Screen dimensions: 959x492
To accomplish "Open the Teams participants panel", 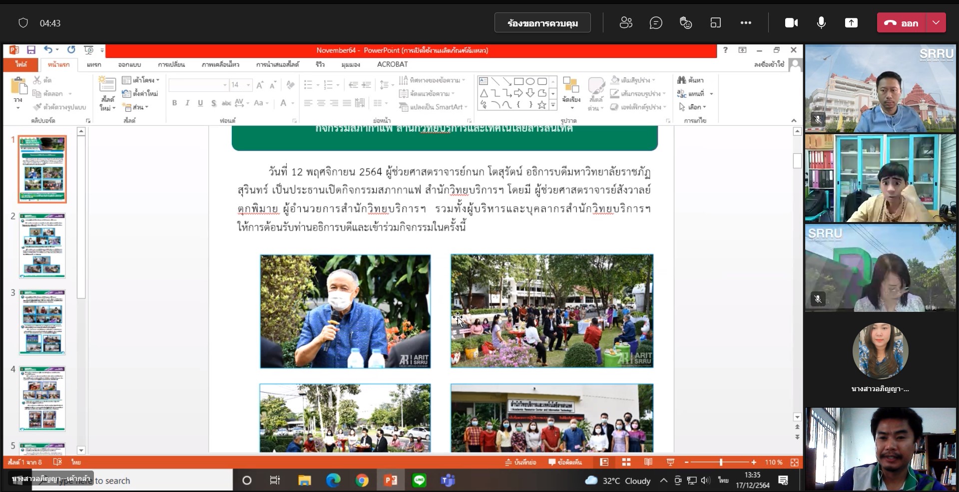I will pyautogui.click(x=626, y=23).
